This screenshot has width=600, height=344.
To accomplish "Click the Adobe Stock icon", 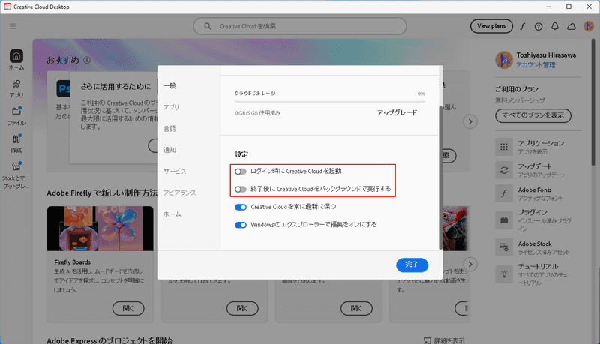I will pyautogui.click(x=504, y=247).
